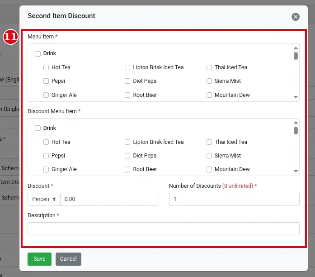Check Mountain Dew in Discount Menu Item list
This screenshot has width=315, height=277.
[209, 169]
